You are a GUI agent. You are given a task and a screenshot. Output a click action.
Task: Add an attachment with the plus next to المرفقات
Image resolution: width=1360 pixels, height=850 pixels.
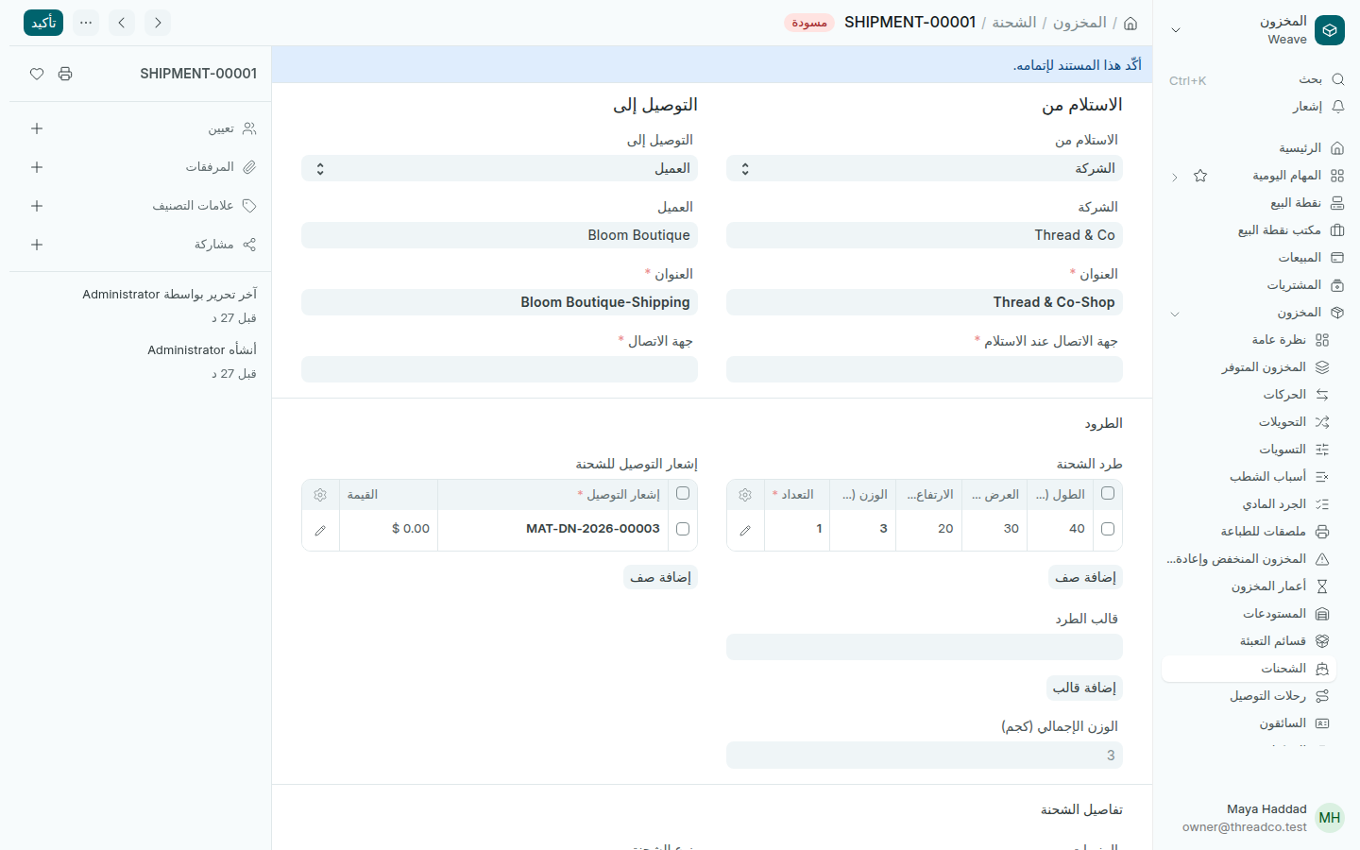click(37, 167)
